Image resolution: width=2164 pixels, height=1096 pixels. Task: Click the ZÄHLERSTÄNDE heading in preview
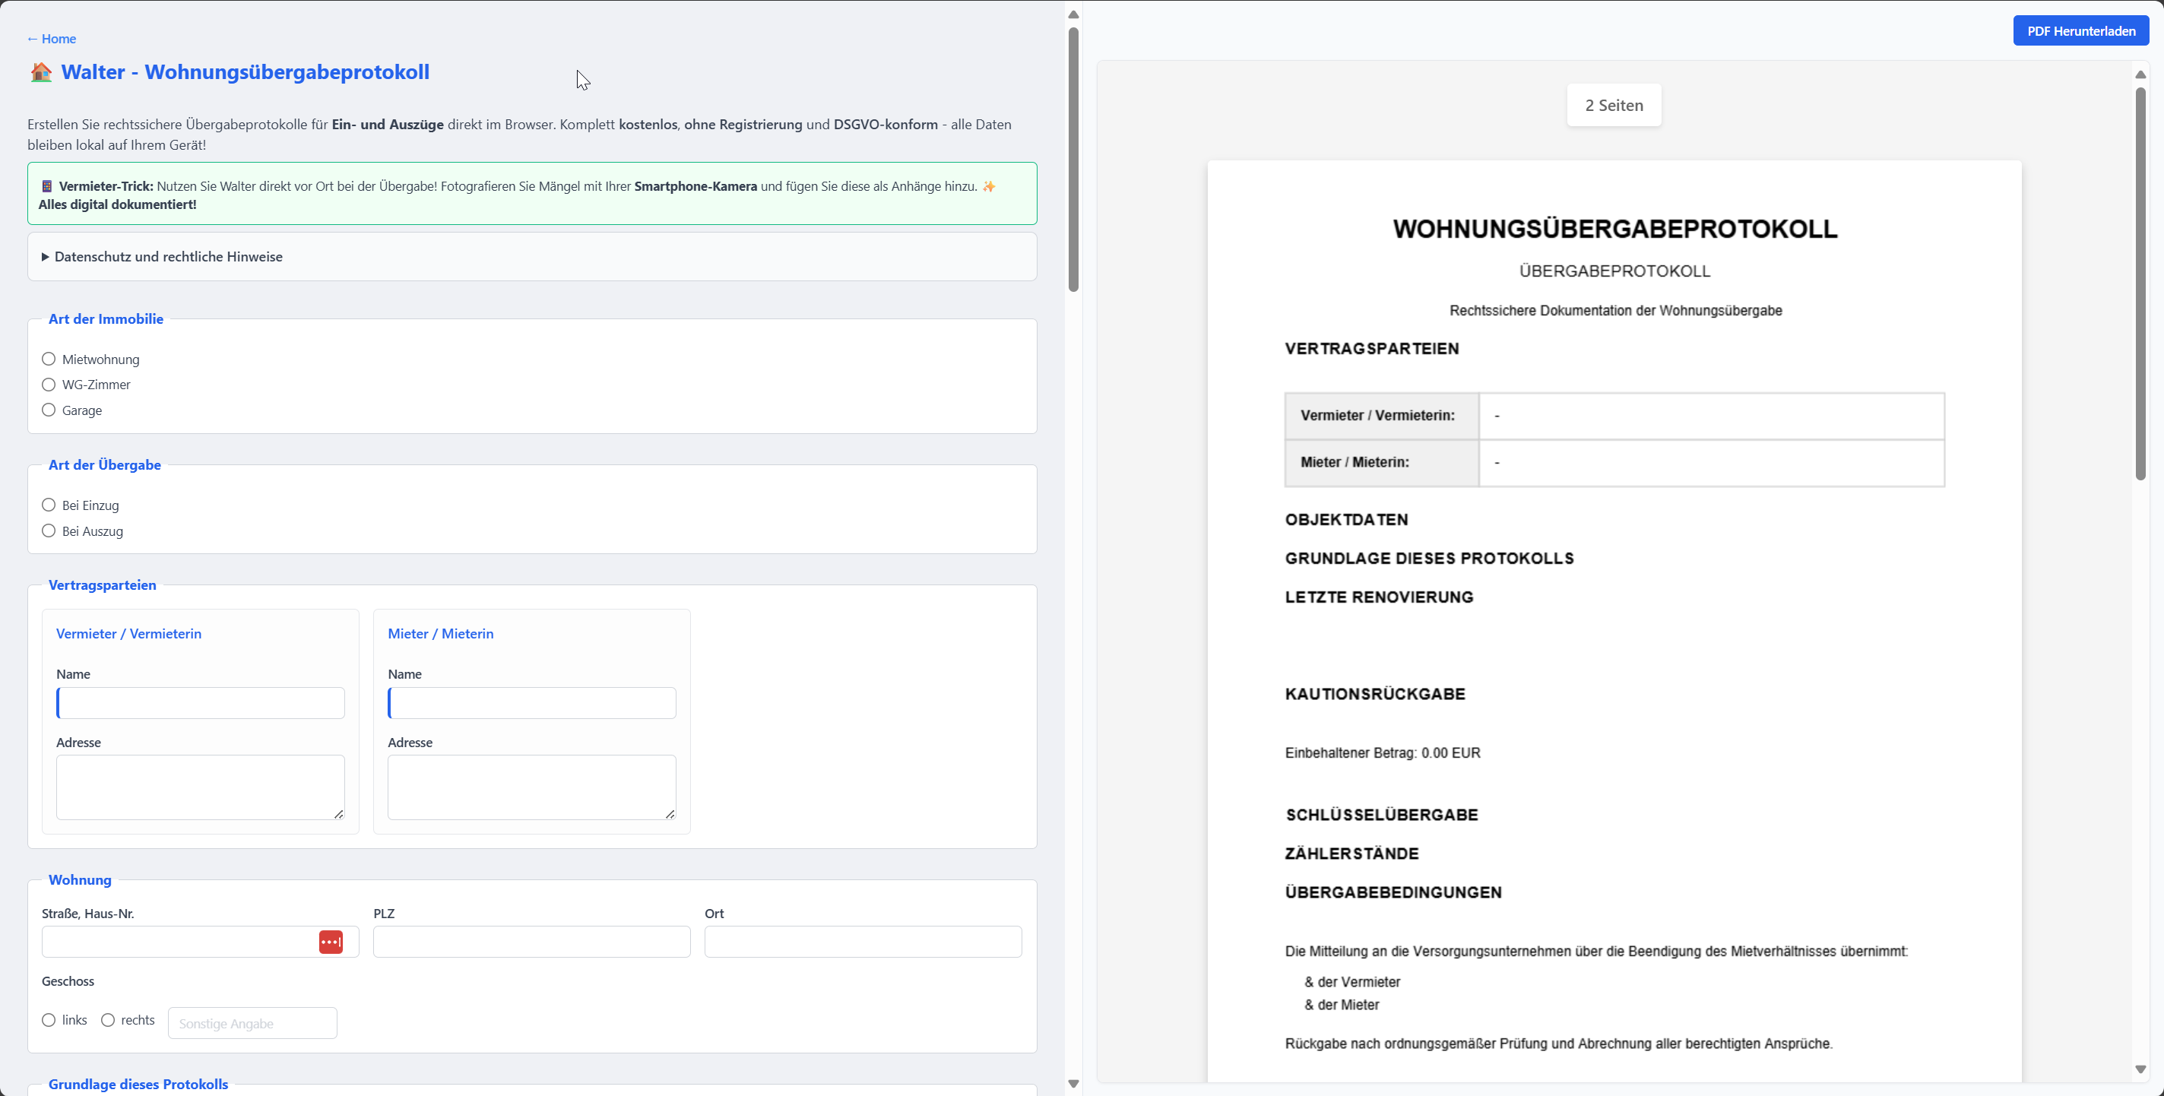coord(1351,854)
